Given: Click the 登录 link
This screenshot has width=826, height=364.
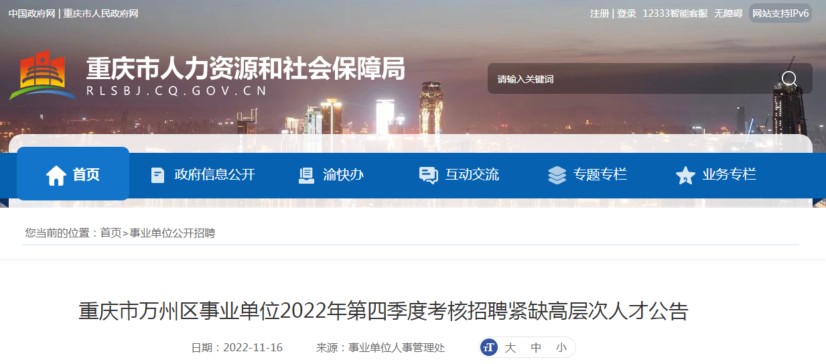Looking at the screenshot, I should point(626,13).
